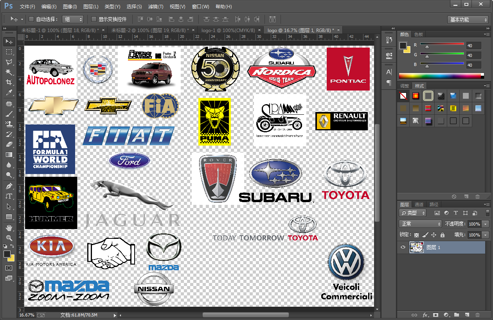Open the Character panel icon
The height and width of the screenshot is (320, 493).
coord(389,72)
